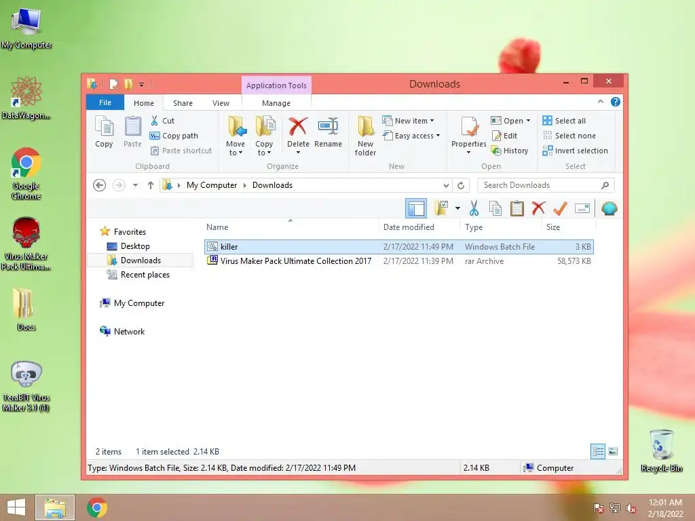Click the copy pages icon in secondary toolbar
Image resolution: width=695 pixels, height=521 pixels.
point(495,208)
